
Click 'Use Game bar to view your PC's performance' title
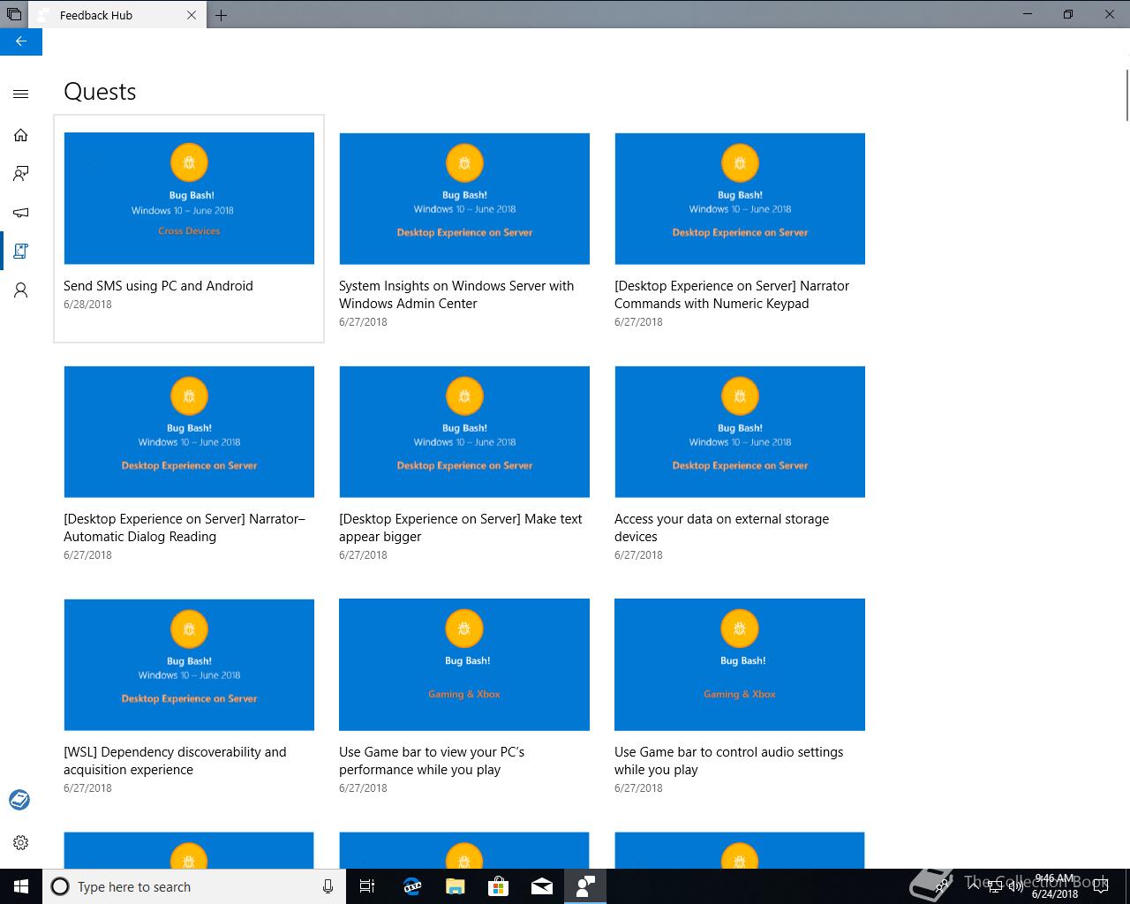click(432, 761)
